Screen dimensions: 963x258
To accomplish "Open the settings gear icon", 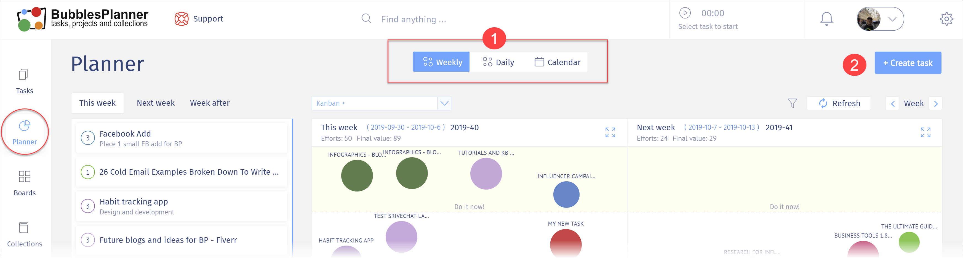I will click(946, 19).
